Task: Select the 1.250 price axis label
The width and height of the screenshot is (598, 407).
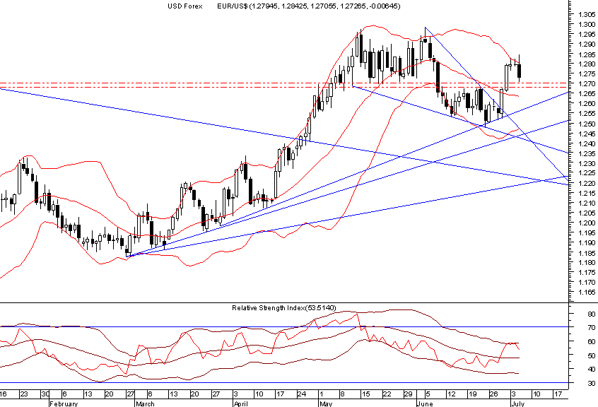Action: (587, 124)
